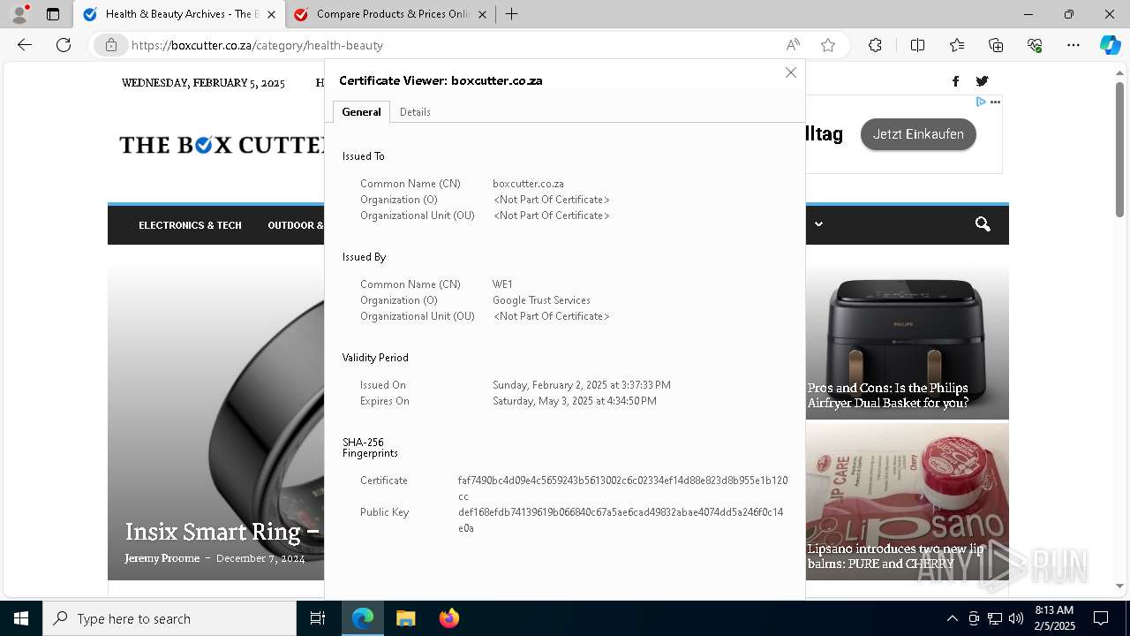The image size is (1130, 636).
Task: Select Google Trust Services text
Action: [541, 300]
